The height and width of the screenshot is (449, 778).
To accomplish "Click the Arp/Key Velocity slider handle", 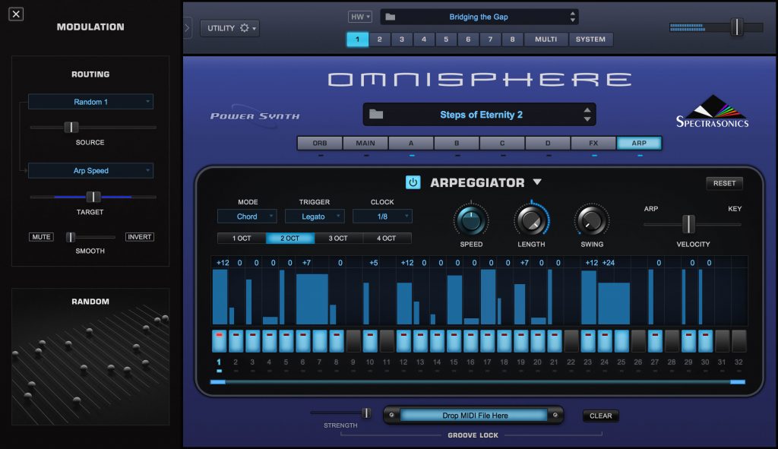I will pyautogui.click(x=688, y=224).
